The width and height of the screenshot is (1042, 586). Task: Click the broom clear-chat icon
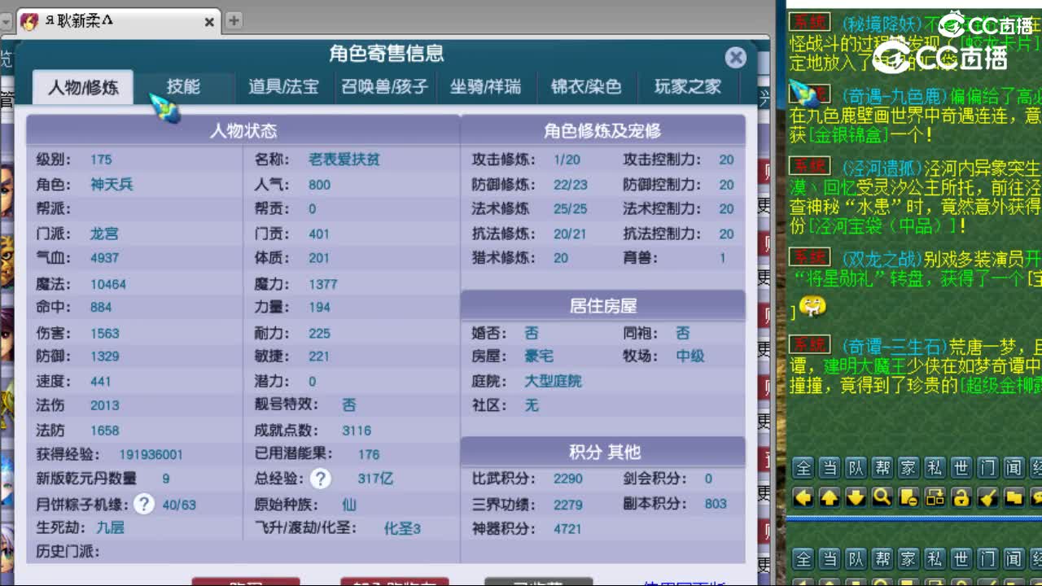(x=987, y=496)
